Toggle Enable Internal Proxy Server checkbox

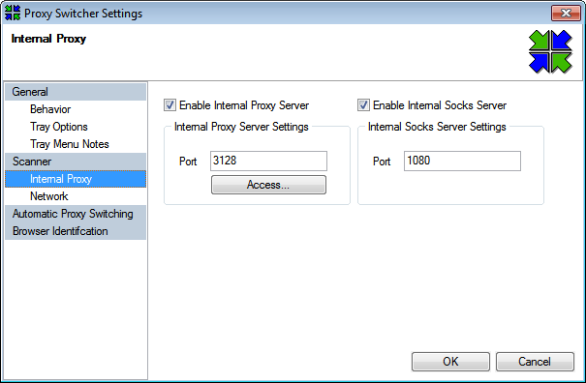pyautogui.click(x=170, y=105)
